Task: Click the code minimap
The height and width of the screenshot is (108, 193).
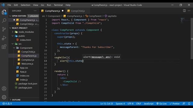Action: coord(183,20)
